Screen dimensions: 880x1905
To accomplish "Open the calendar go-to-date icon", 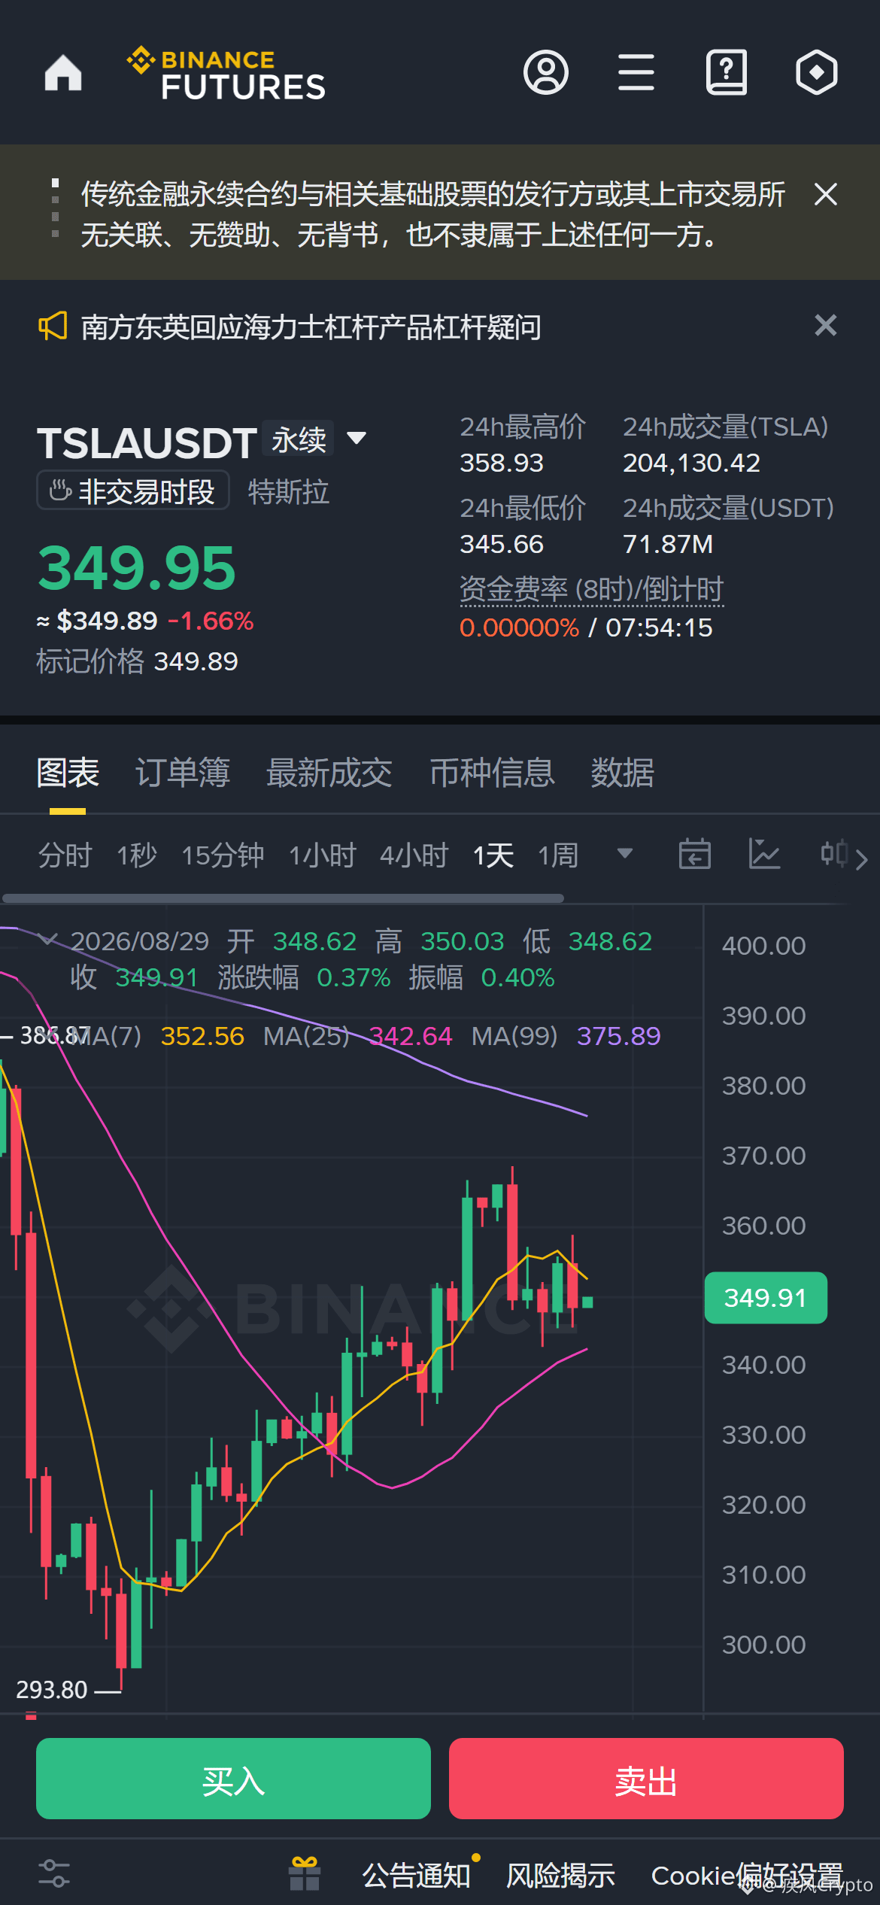I will [x=695, y=854].
